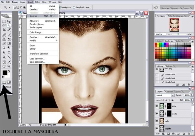Select the Lasso tool
This screenshot has width=195, height=136.
[x=4, y=26]
